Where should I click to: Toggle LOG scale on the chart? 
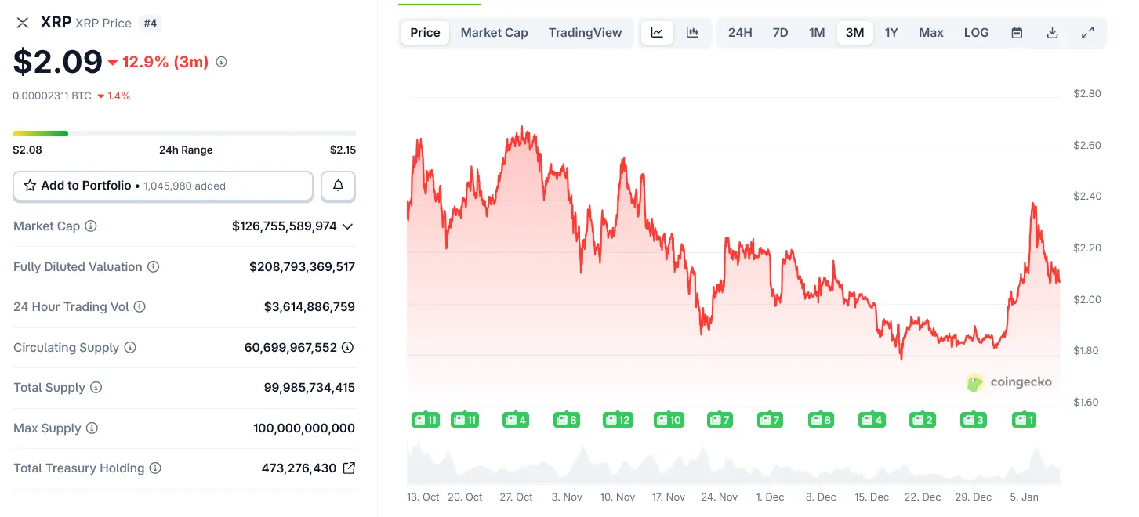point(976,32)
